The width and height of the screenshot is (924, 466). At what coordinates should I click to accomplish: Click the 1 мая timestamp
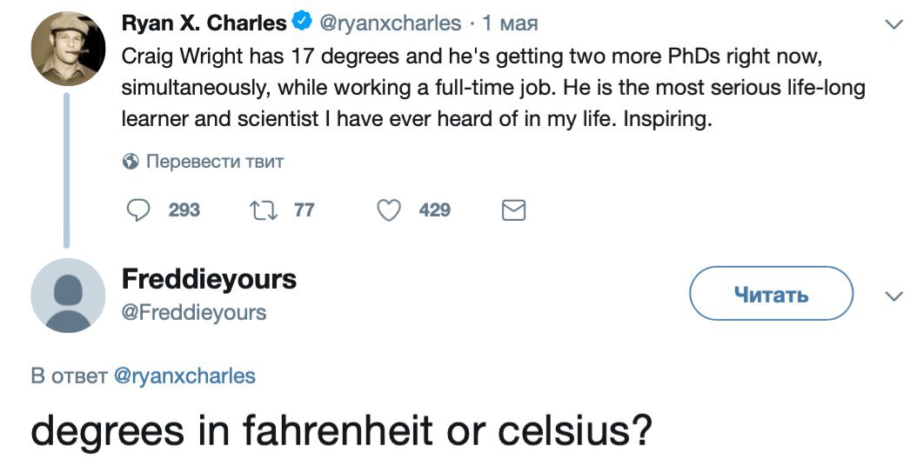tap(511, 23)
